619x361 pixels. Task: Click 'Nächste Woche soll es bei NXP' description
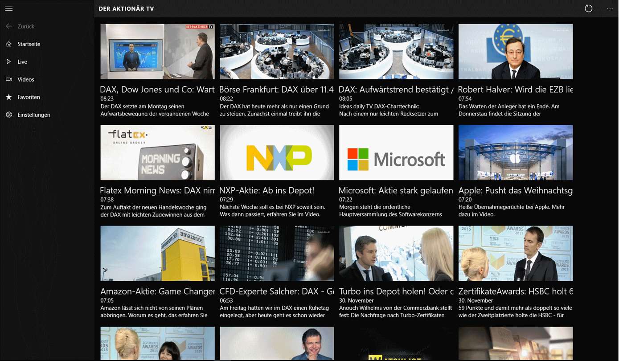[272, 211]
